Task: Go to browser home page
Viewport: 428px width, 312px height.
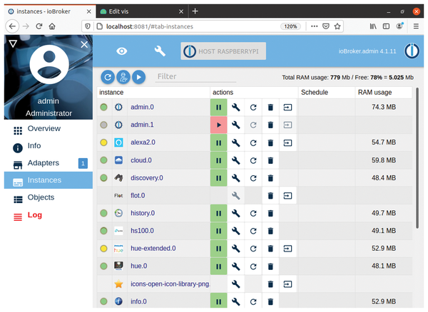Action: [52, 26]
